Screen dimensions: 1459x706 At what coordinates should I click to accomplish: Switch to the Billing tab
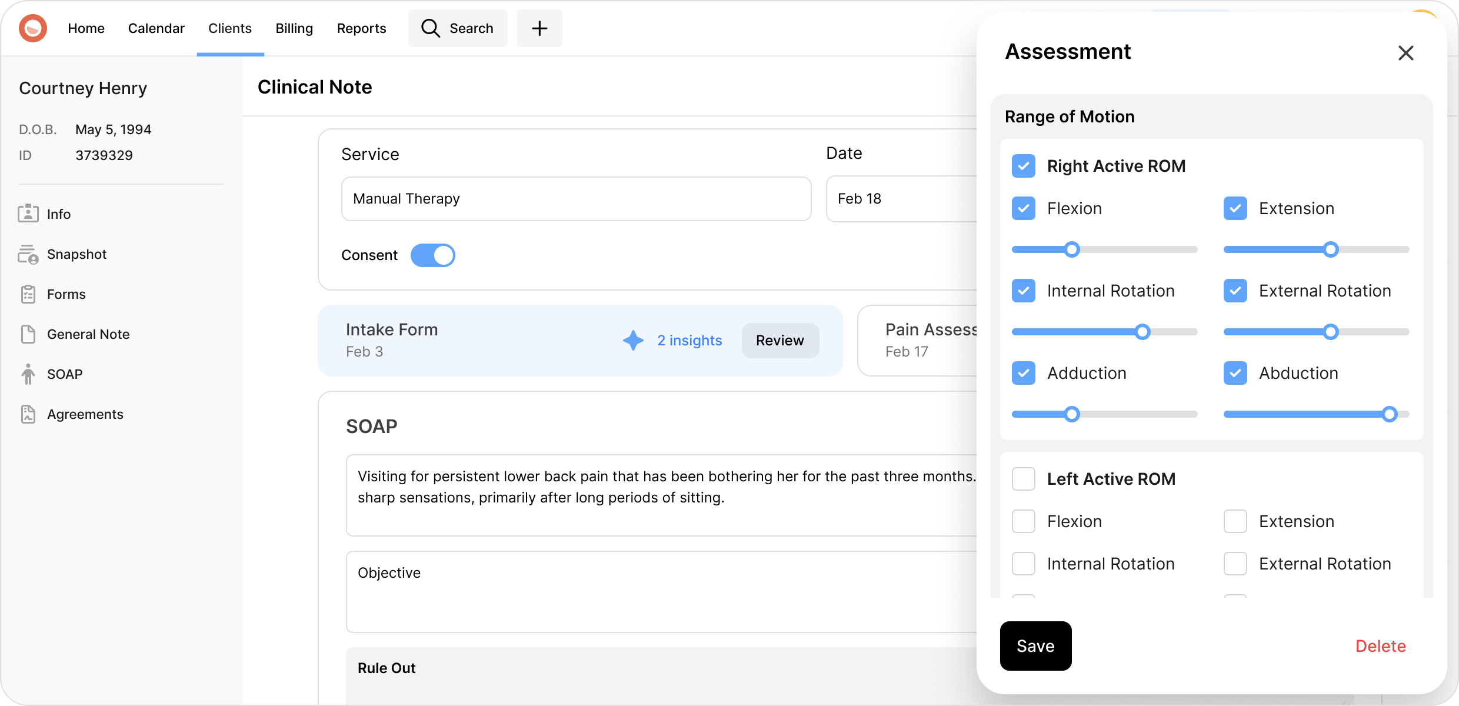pyautogui.click(x=294, y=28)
